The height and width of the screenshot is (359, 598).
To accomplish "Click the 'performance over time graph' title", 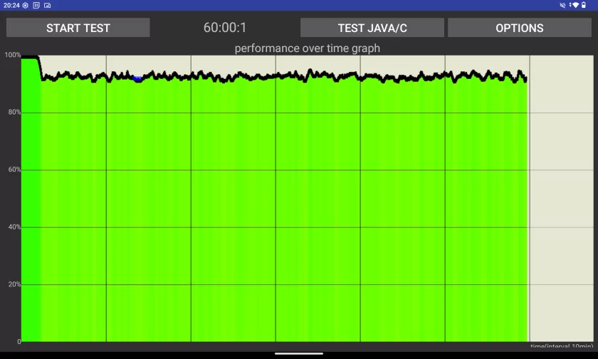I will (307, 48).
